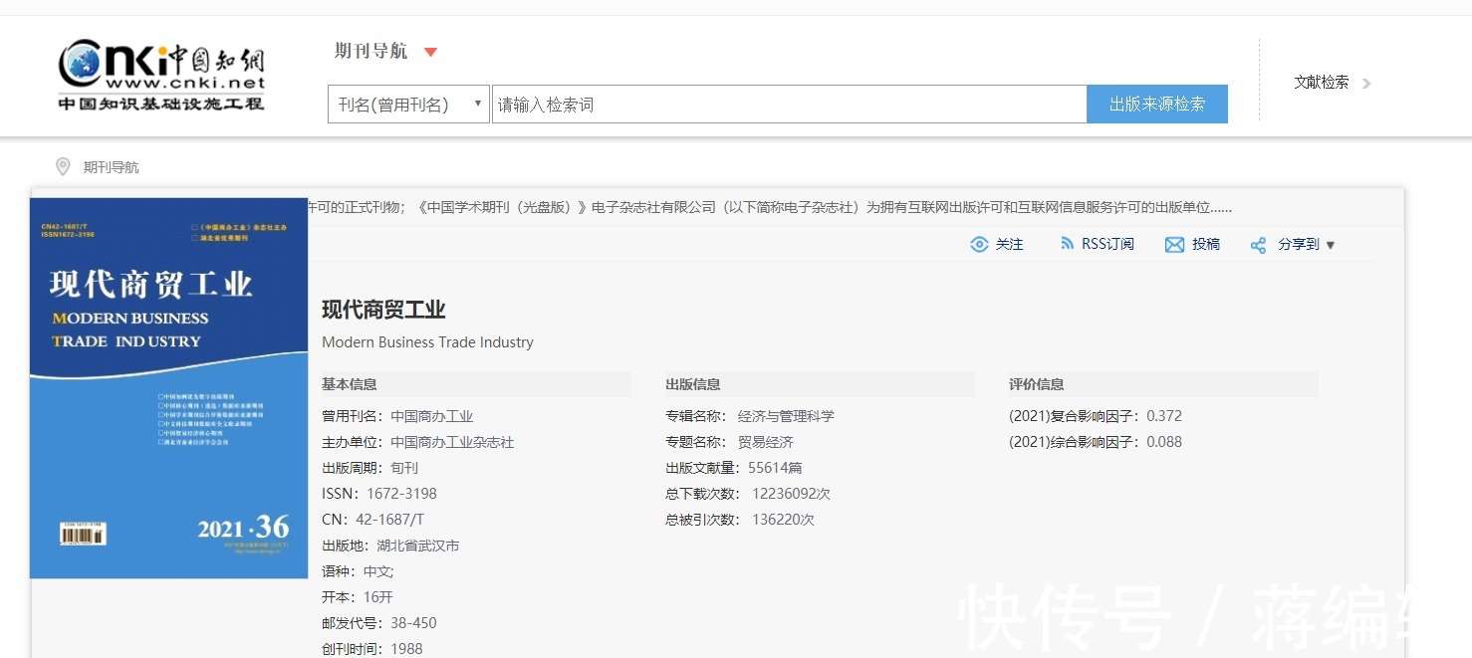This screenshot has height=658, width=1472.
Task: Expand the 期刊导航 red triangle dropdown
Action: [430, 52]
